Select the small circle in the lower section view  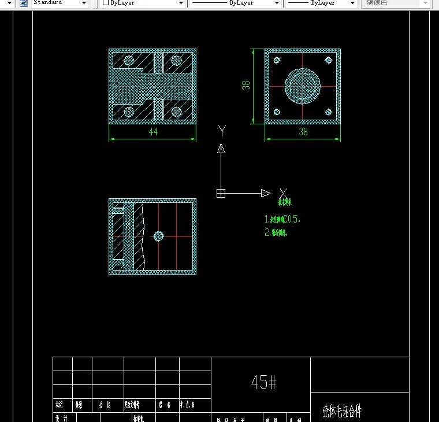pyautogui.click(x=158, y=236)
